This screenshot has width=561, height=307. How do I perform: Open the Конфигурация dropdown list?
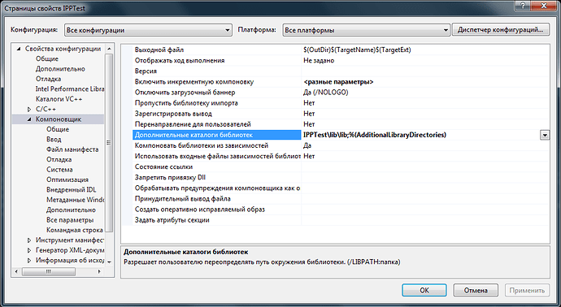[148, 30]
